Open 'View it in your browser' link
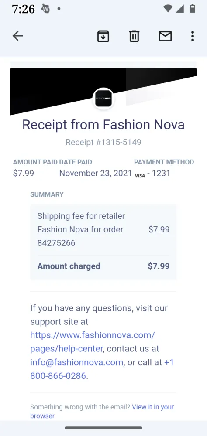The image size is (207, 436). point(102,411)
